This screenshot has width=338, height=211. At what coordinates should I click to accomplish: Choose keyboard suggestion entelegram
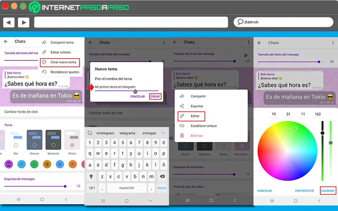tap(105, 133)
